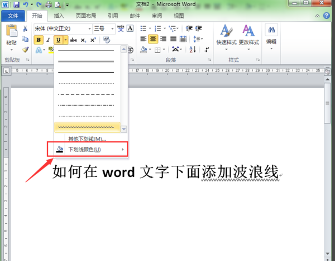Minimize the ribbon caret icon
Screen dimensions: 335x261
(318, 16)
